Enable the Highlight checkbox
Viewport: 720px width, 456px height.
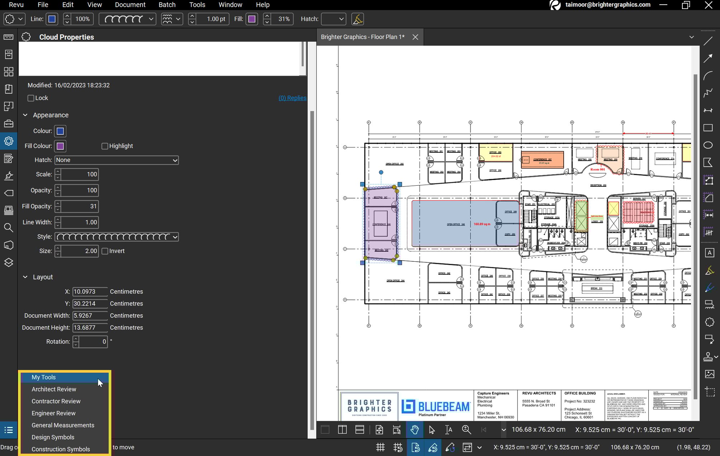105,146
